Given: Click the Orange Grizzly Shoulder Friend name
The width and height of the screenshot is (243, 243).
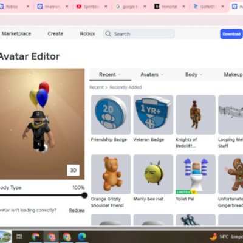Looking at the screenshot, I should pyautogui.click(x=108, y=202).
